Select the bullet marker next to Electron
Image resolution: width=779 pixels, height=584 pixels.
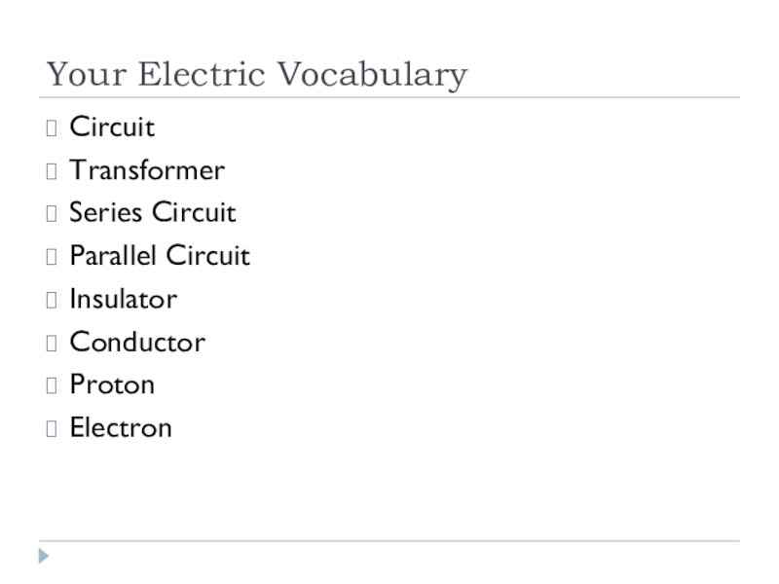point(52,428)
